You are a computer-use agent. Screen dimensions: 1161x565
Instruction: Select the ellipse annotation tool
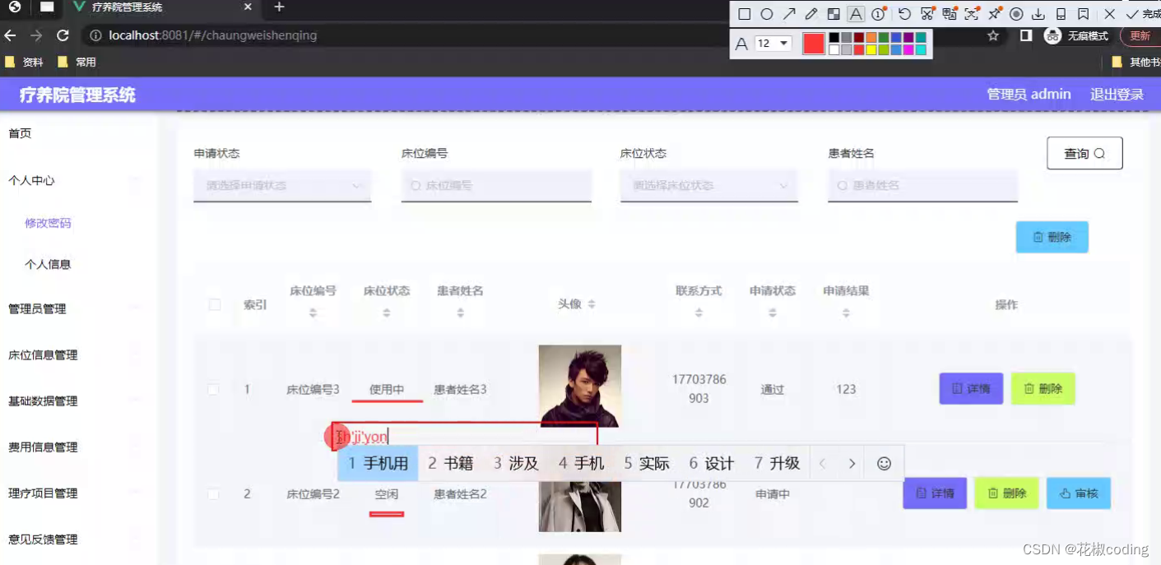(x=766, y=14)
